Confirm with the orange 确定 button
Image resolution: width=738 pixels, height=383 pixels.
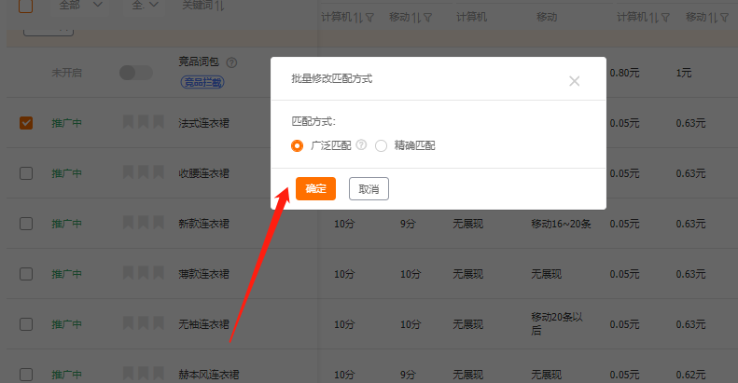315,188
